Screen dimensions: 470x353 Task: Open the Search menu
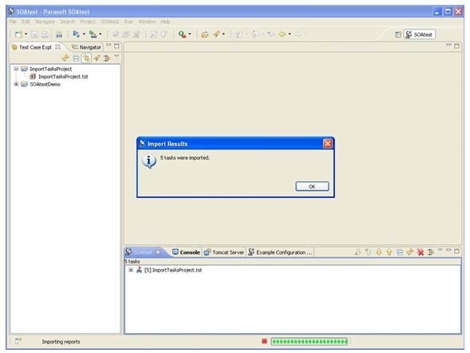coord(68,22)
